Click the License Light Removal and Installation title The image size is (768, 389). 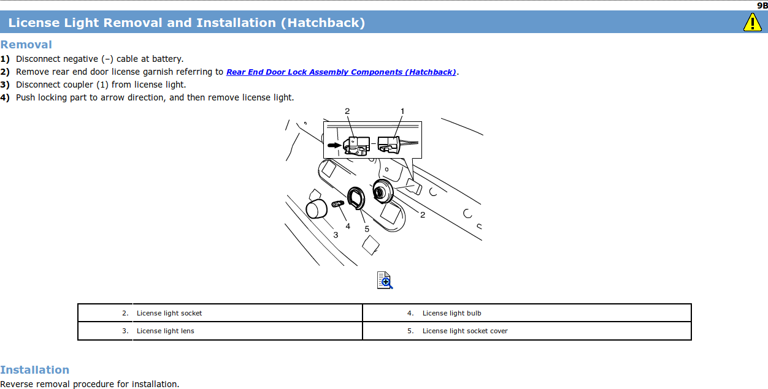pyautogui.click(x=186, y=23)
